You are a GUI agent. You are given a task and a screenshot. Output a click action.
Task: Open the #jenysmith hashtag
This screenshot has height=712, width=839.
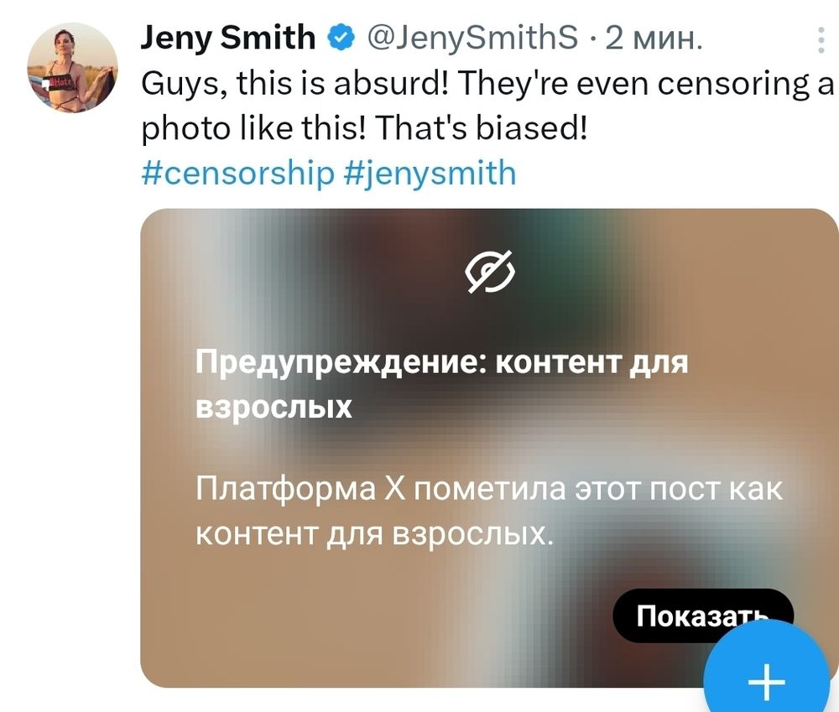click(x=430, y=174)
